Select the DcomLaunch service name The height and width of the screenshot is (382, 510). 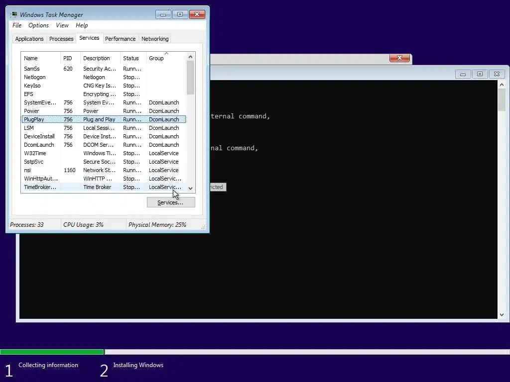coord(39,145)
